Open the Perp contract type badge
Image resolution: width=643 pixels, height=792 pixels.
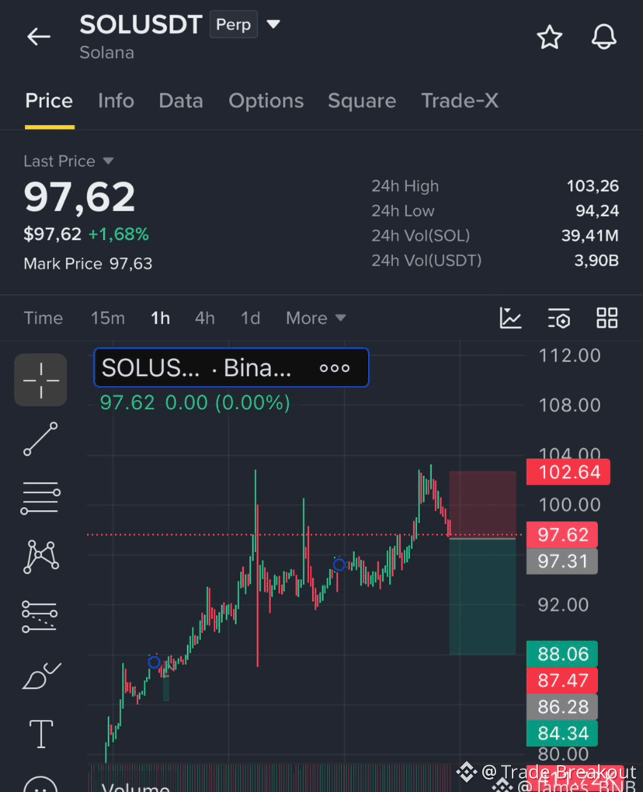(x=233, y=24)
